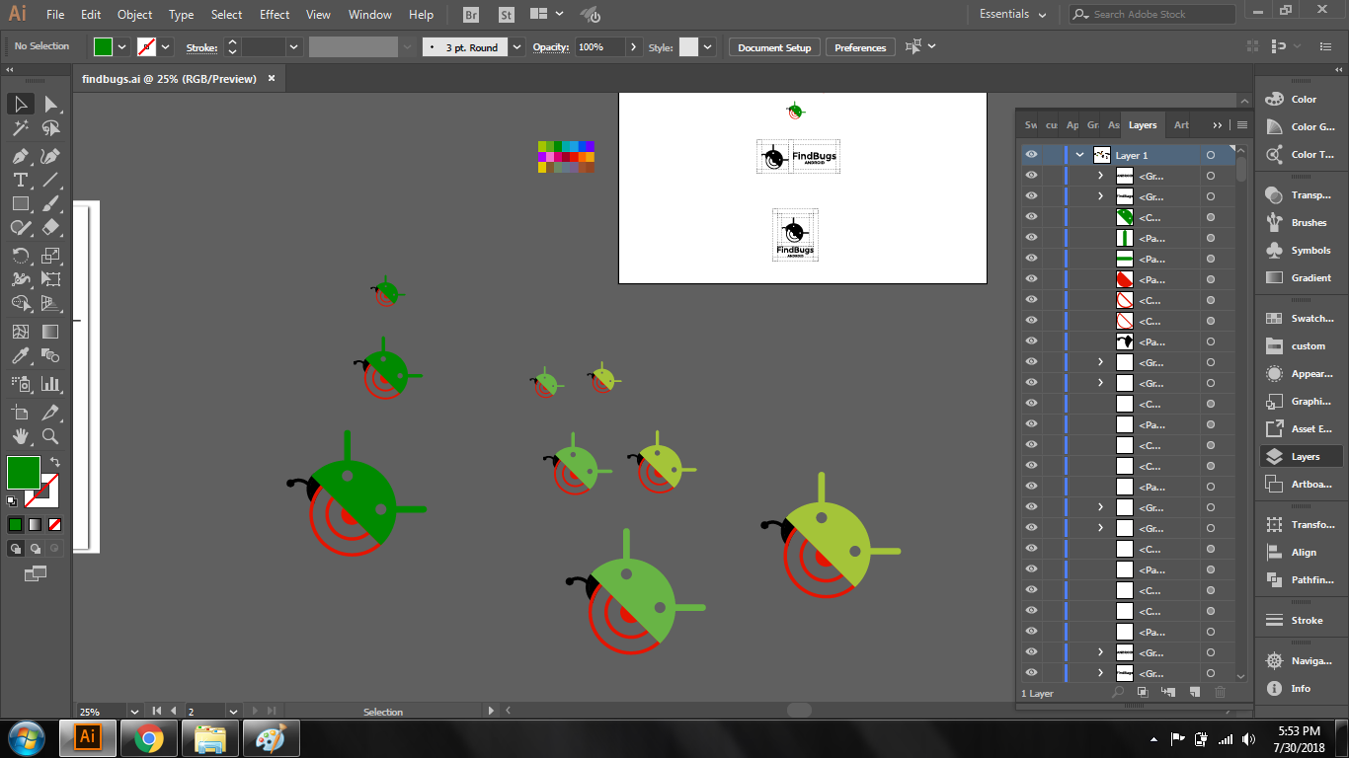The width and height of the screenshot is (1349, 758).
Task: Select the Pen tool
Action: [x=20, y=156]
